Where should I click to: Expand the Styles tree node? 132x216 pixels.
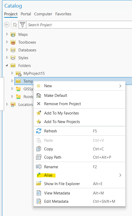coord(7,57)
